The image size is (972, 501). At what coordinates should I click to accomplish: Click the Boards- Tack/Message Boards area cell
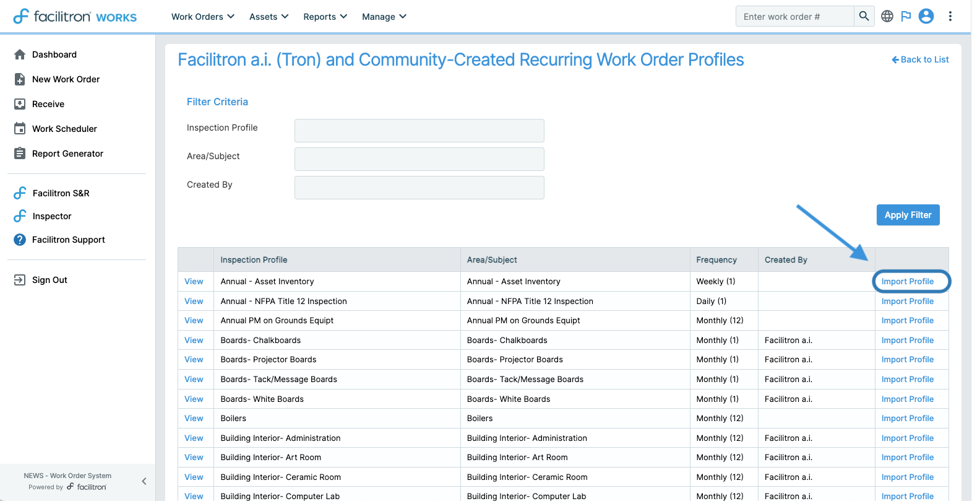pyautogui.click(x=575, y=379)
